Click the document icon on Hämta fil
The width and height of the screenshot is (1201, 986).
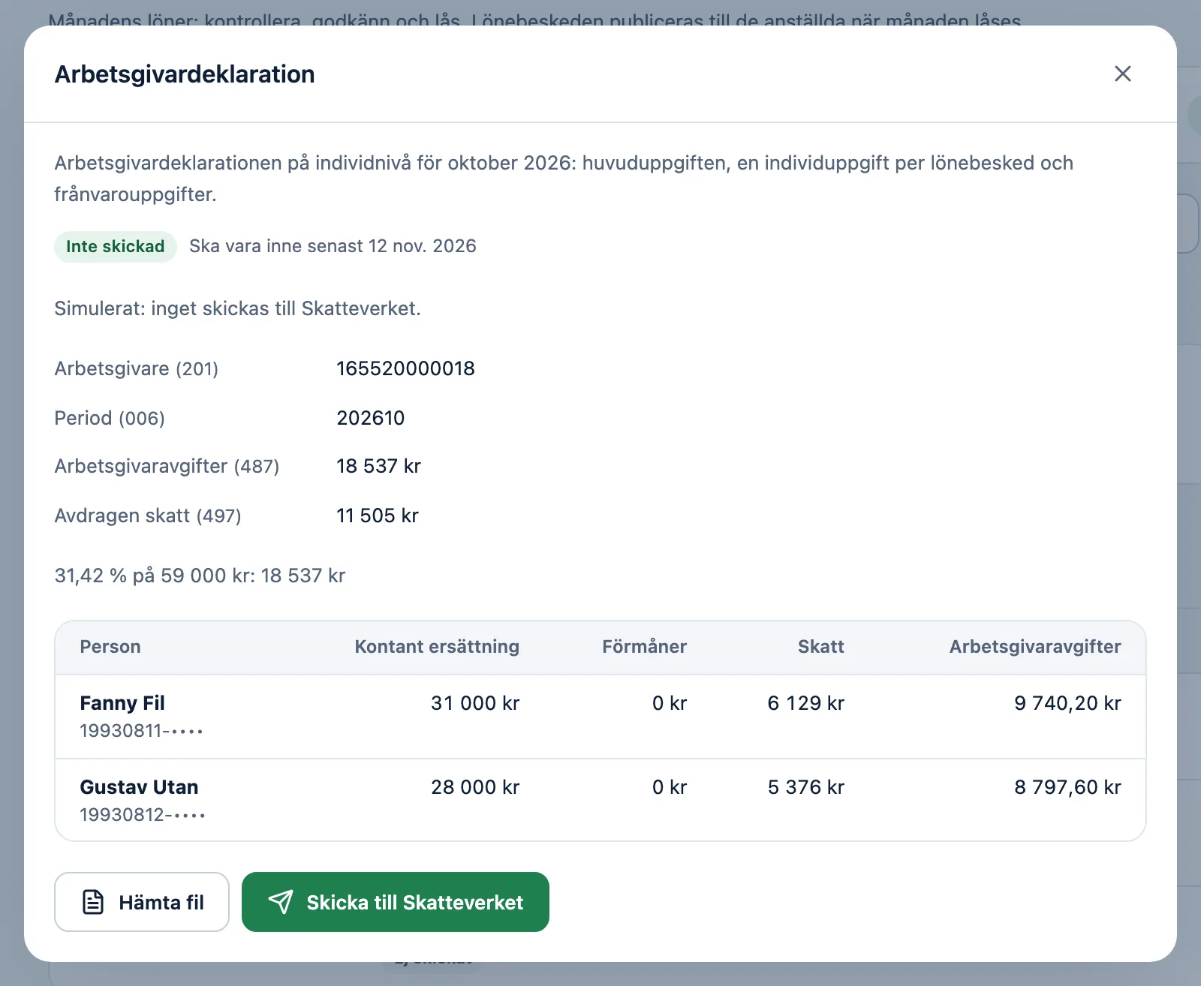click(x=93, y=902)
